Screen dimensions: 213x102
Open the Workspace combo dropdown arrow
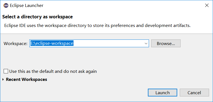(x=146, y=44)
